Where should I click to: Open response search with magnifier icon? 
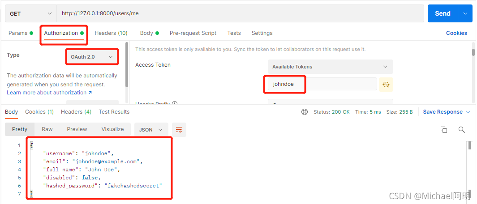tap(461, 130)
